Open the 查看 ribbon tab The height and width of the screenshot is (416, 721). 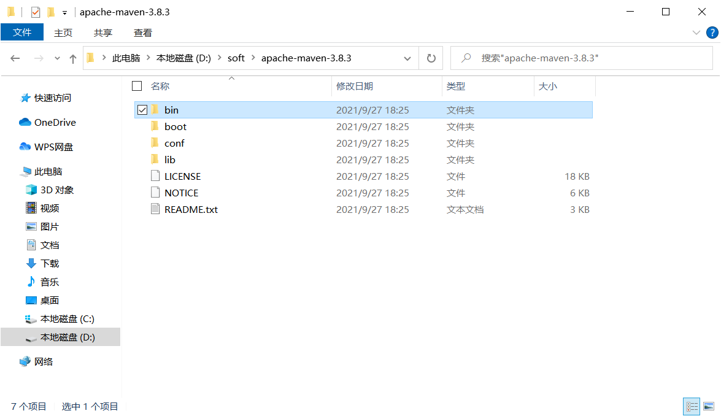(142, 33)
